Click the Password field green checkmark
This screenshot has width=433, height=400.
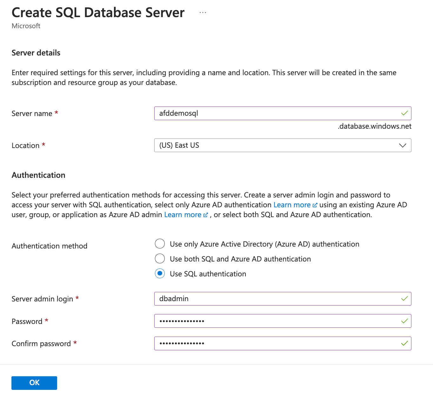click(x=404, y=321)
